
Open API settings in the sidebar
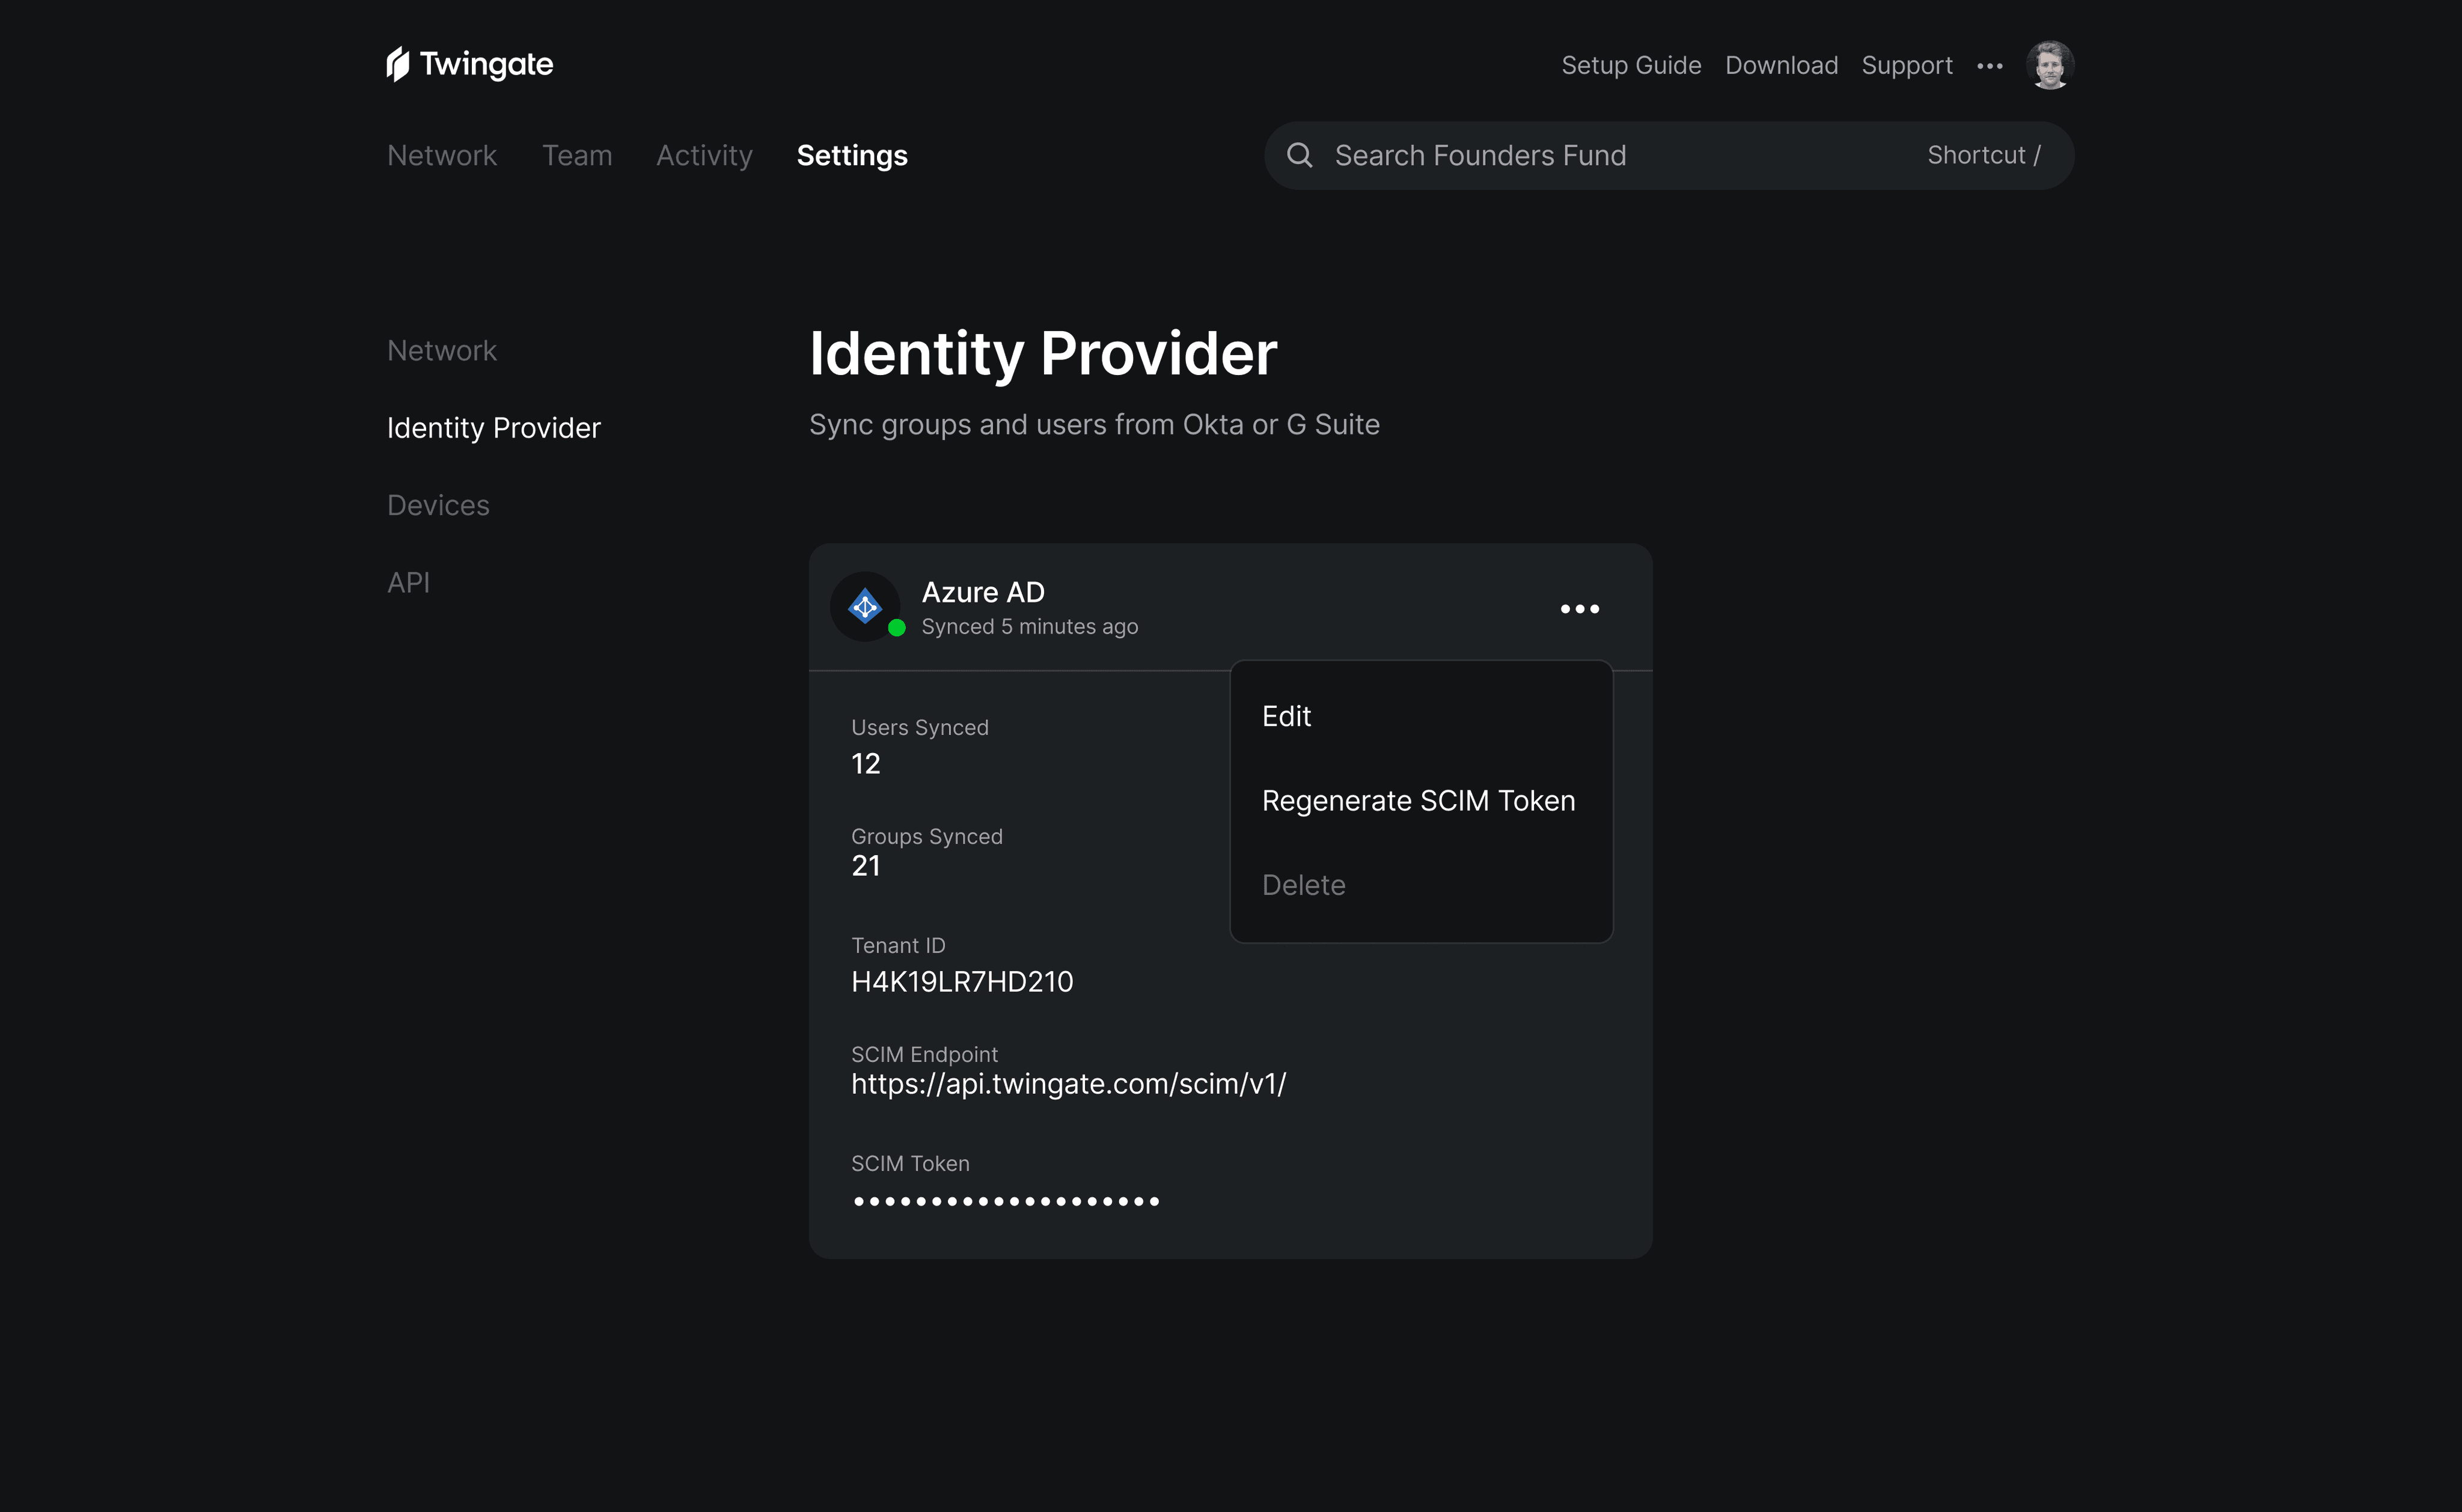coord(409,582)
